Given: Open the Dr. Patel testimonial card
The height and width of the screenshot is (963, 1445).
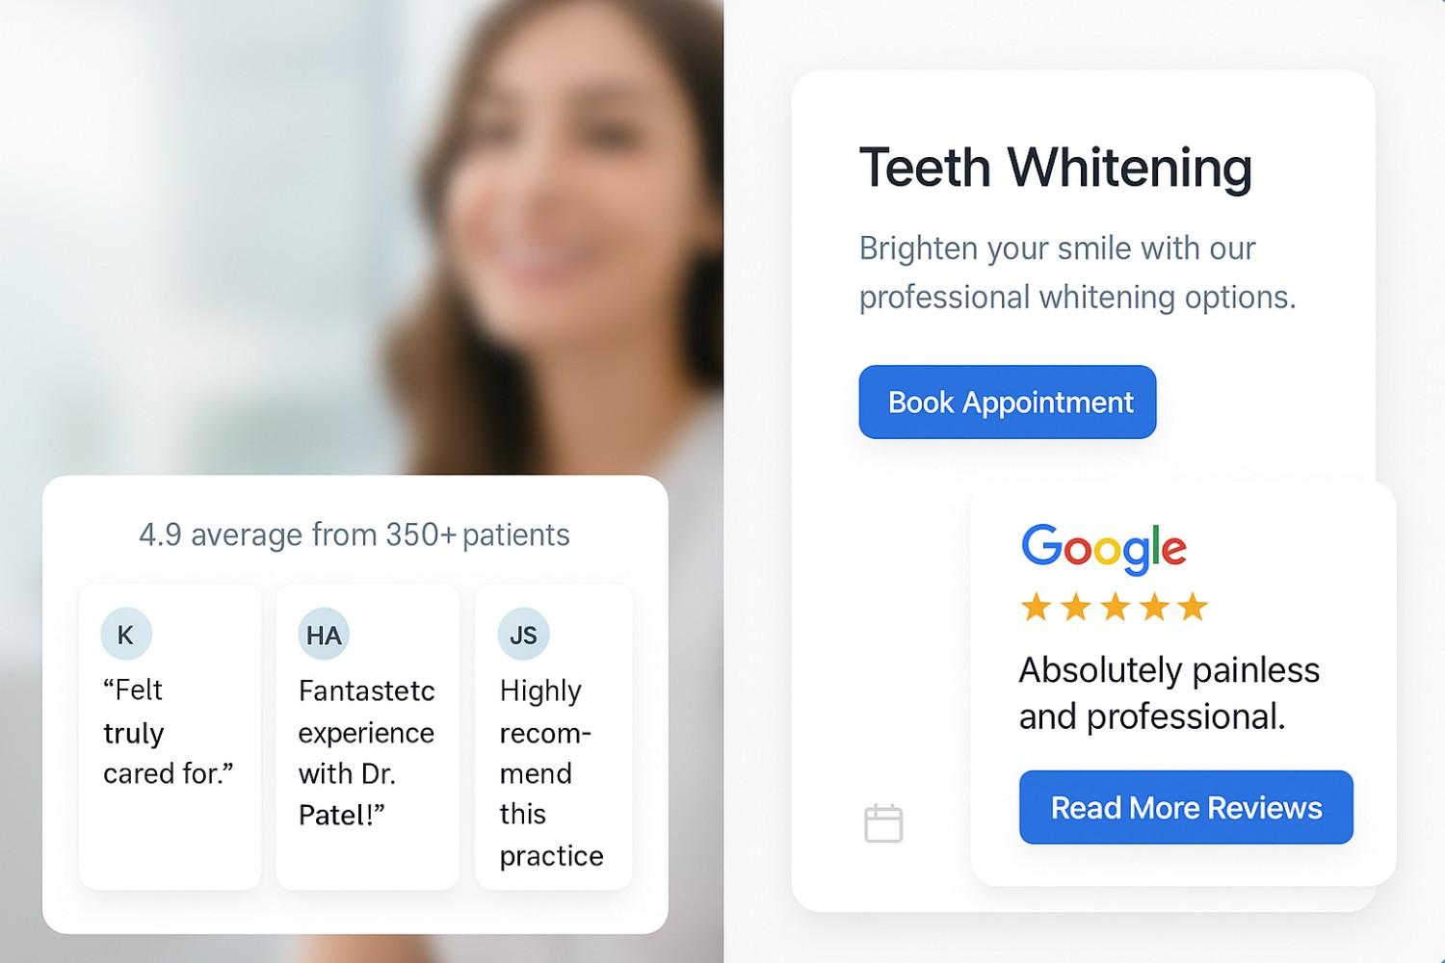Looking at the screenshot, I should 367,737.
